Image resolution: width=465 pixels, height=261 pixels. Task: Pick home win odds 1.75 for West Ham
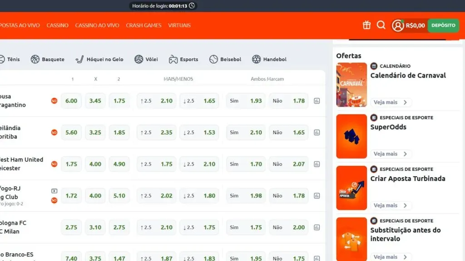pos(71,164)
